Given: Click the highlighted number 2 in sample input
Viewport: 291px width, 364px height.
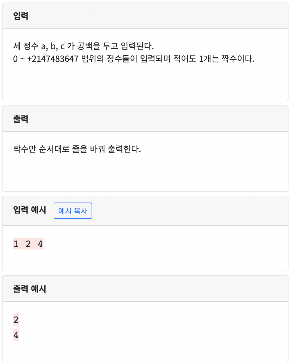Looking at the screenshot, I should tap(28, 244).
